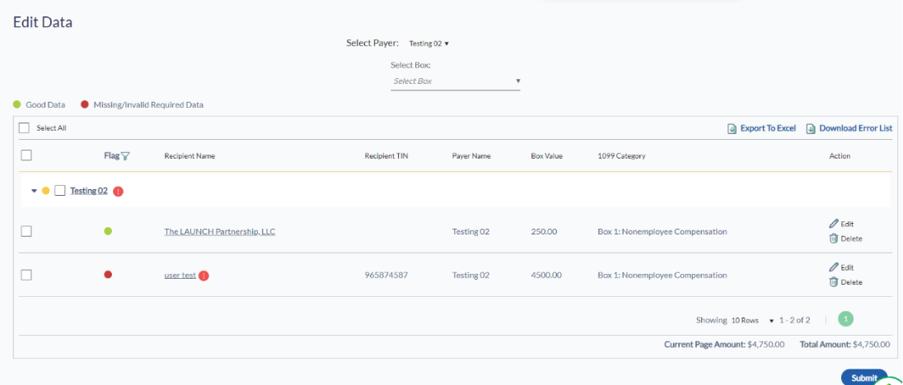The image size is (903, 385).
Task: Click the Export To Excel link
Action: coord(768,128)
